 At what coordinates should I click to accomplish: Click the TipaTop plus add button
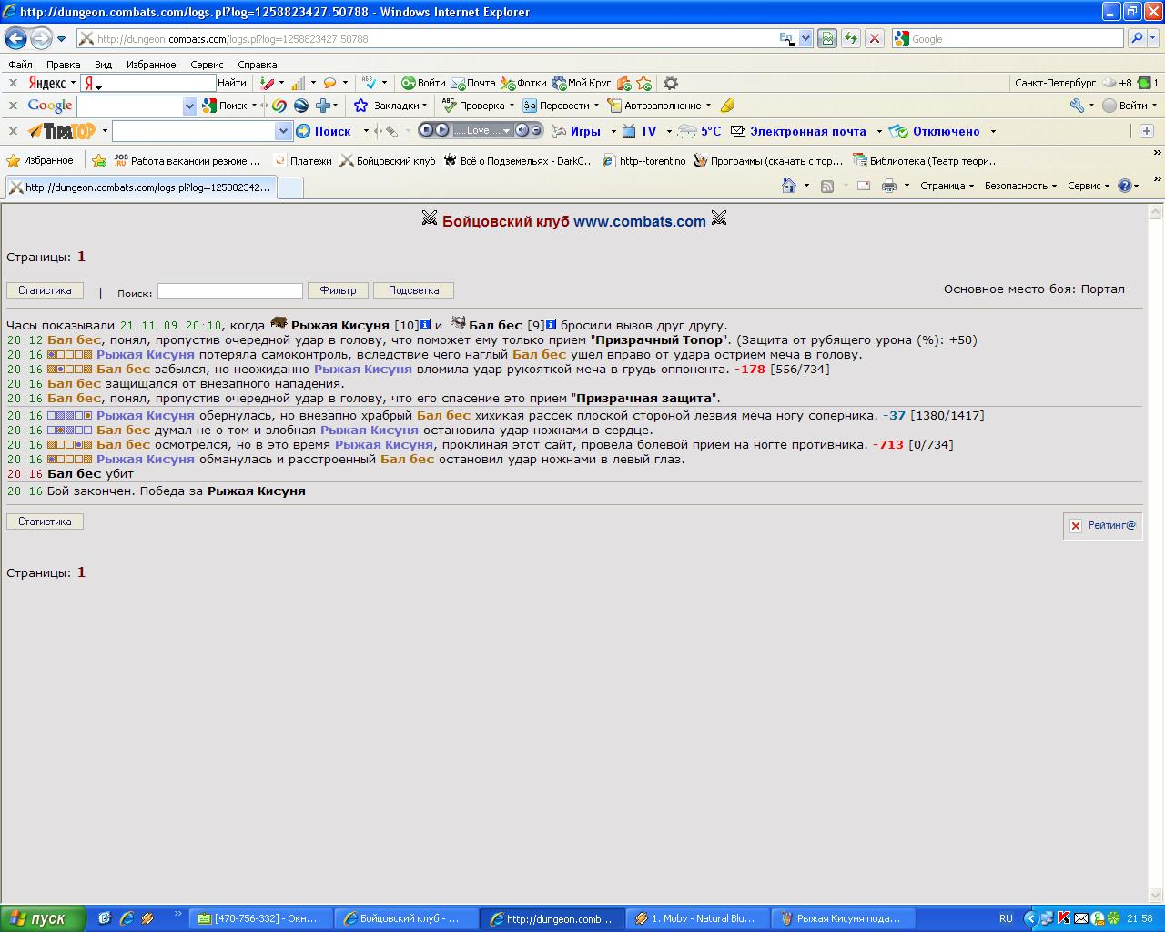coord(1146,131)
